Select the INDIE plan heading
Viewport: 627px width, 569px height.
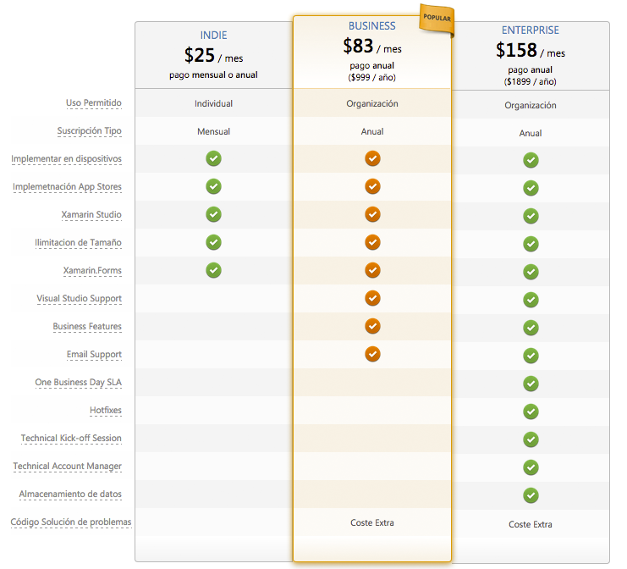[x=213, y=36]
